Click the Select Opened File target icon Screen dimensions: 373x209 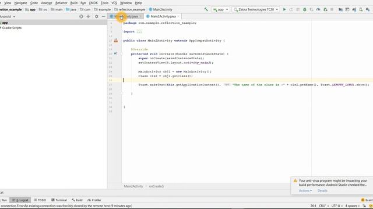tap(81, 17)
